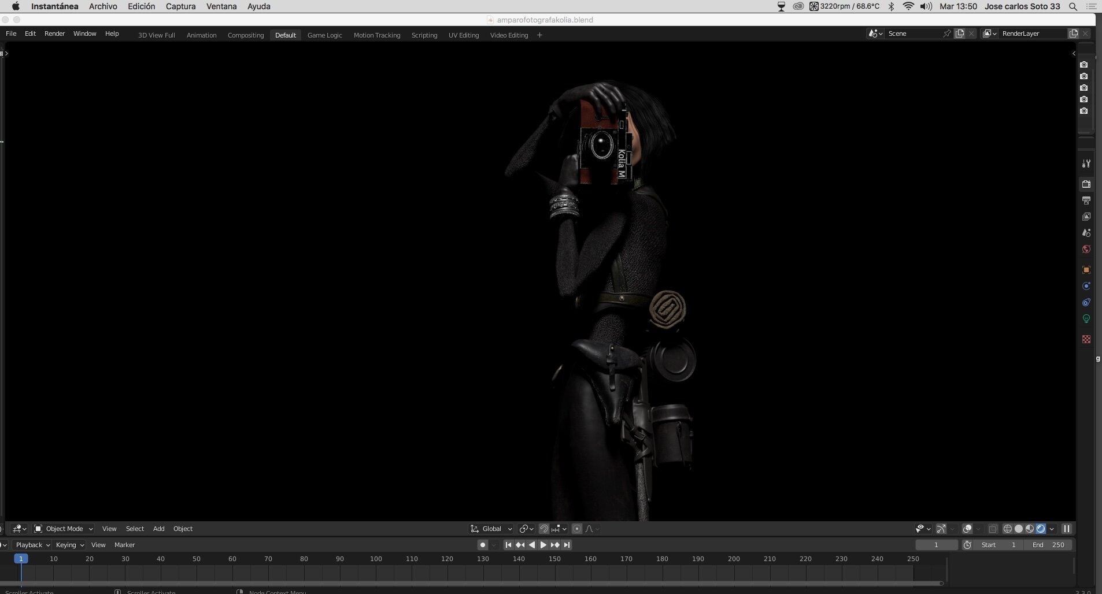Jump to the previous keyframe

click(520, 545)
